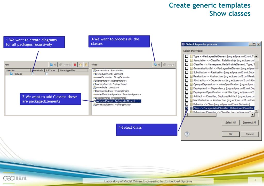Check the Association -> Classifier checkbox
This screenshot has width=264, height=186.
pos(187,60)
